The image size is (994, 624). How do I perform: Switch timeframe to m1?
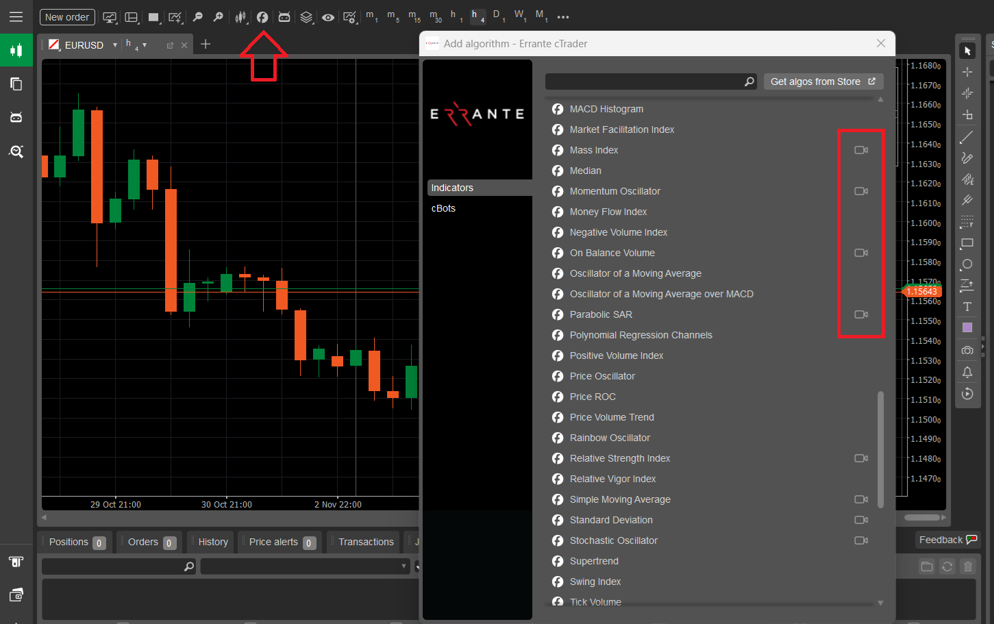[x=371, y=16]
